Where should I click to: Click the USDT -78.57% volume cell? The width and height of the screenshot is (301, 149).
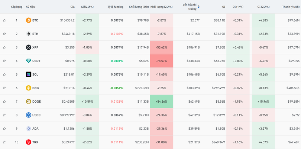click(162, 61)
